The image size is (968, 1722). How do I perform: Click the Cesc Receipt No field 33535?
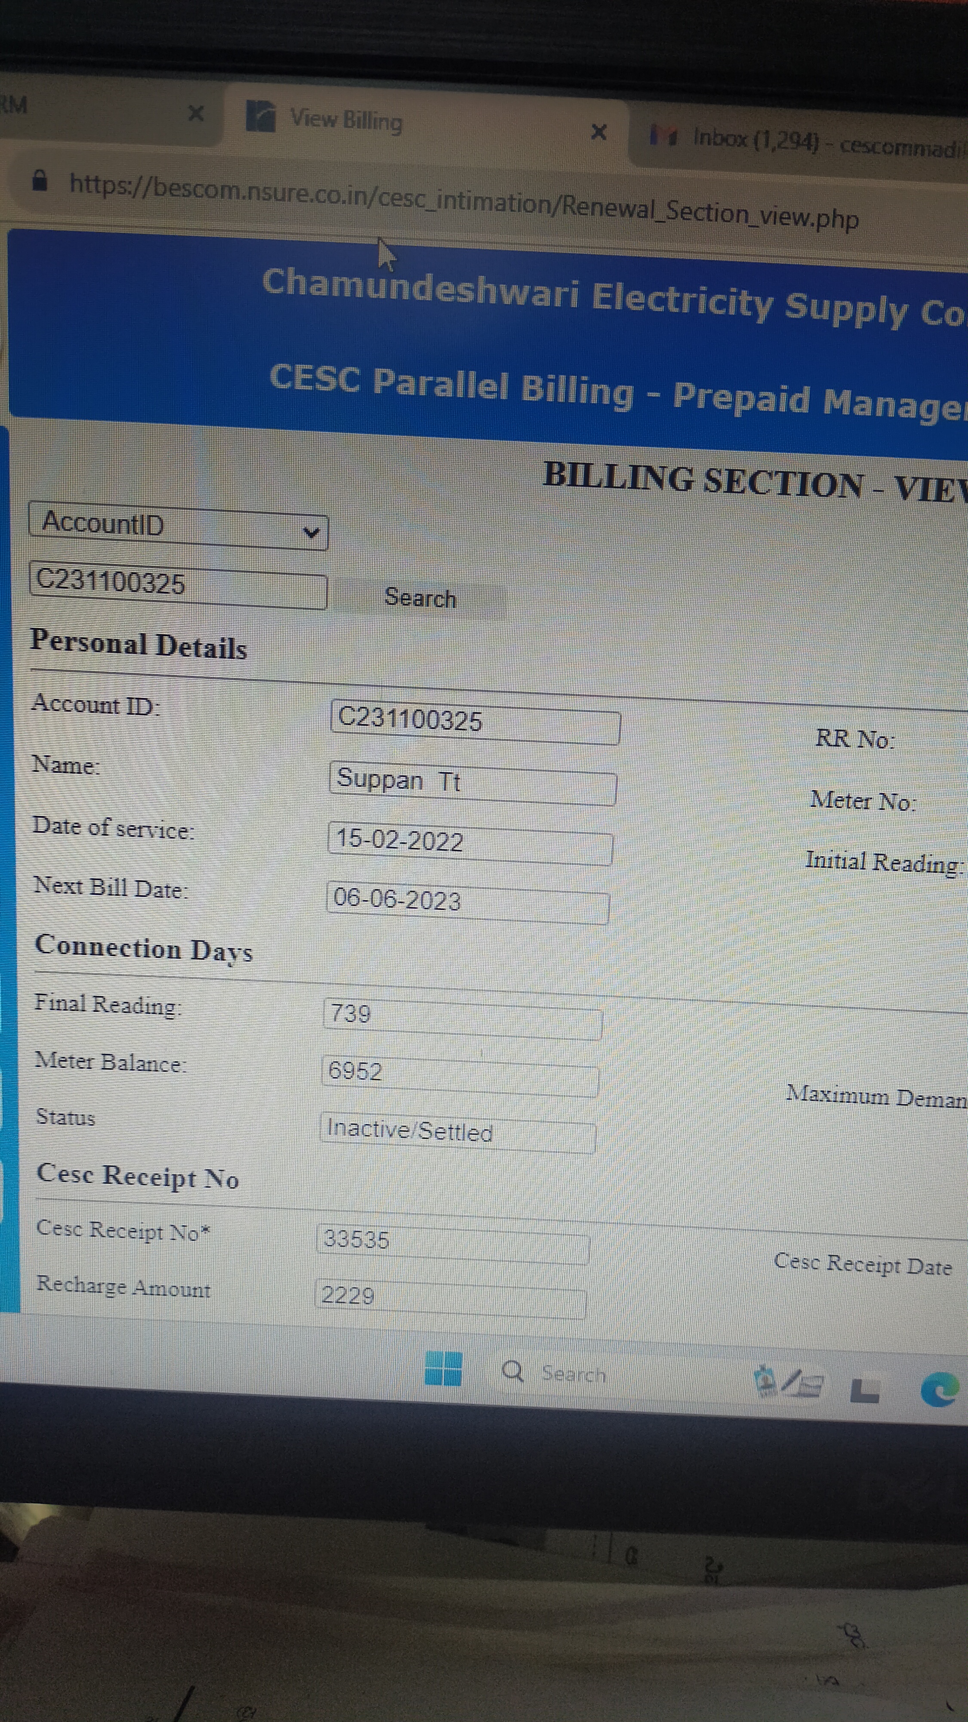coord(453,1244)
